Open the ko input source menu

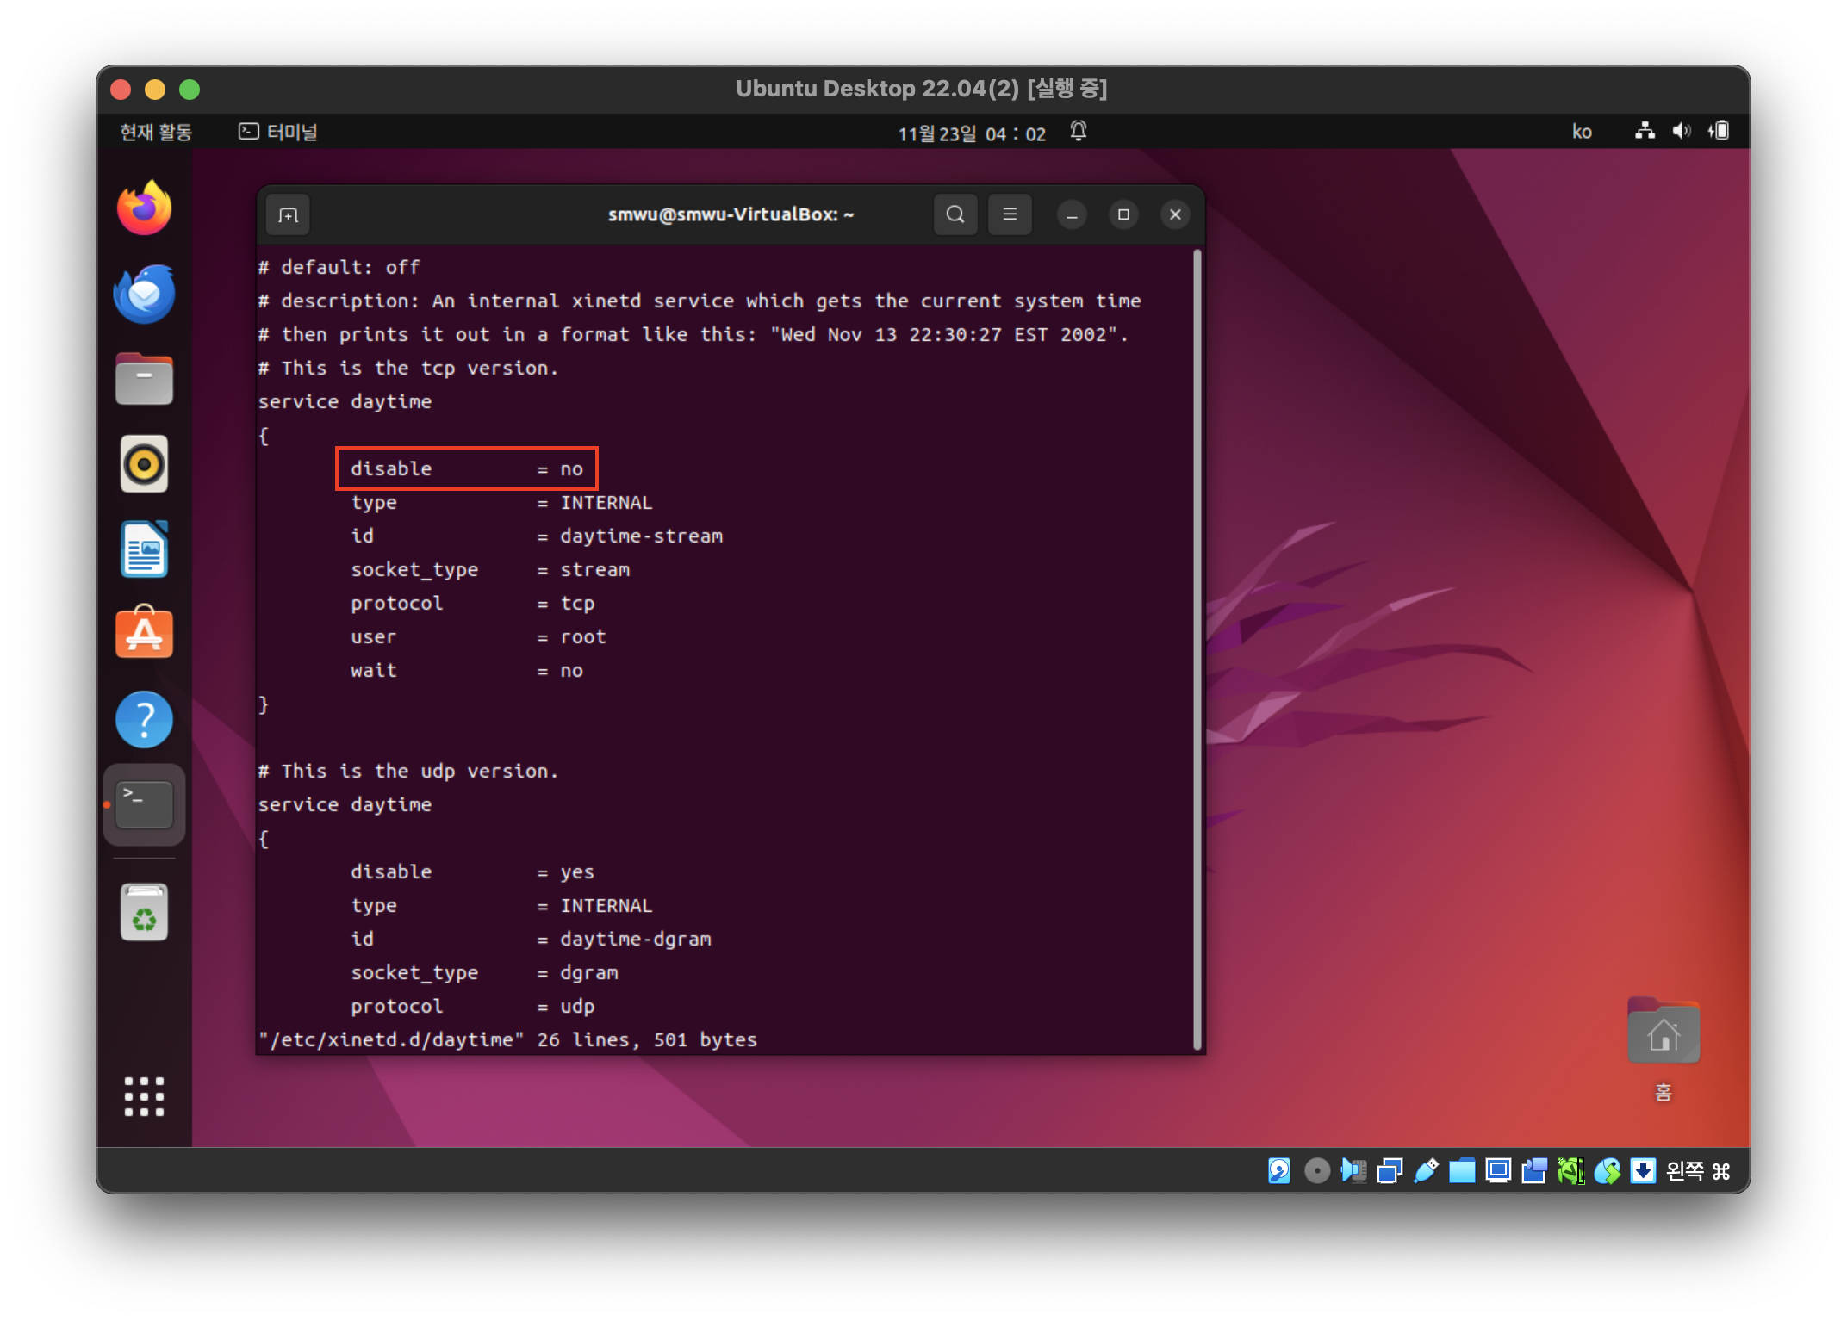[1582, 132]
